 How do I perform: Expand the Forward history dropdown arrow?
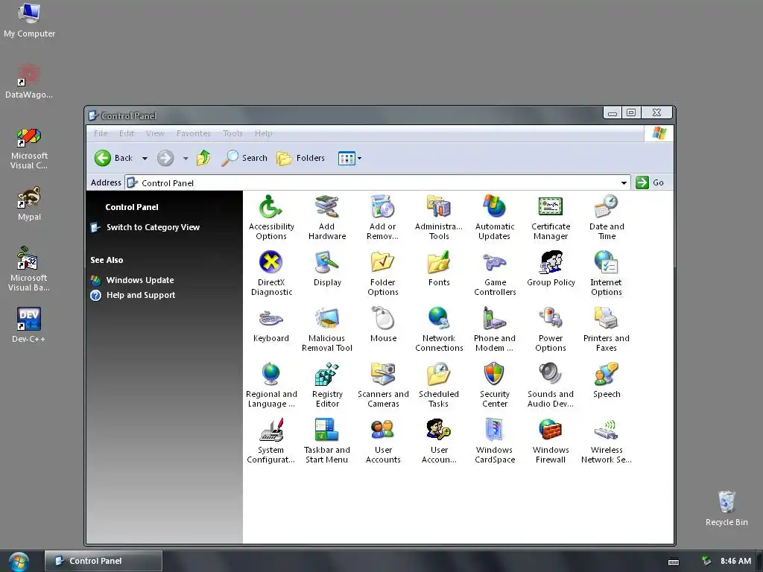186,158
